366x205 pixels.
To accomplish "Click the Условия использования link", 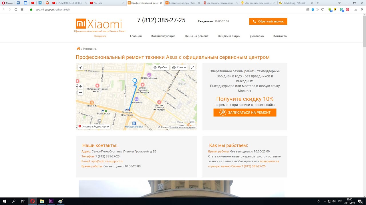I will tap(182, 127).
